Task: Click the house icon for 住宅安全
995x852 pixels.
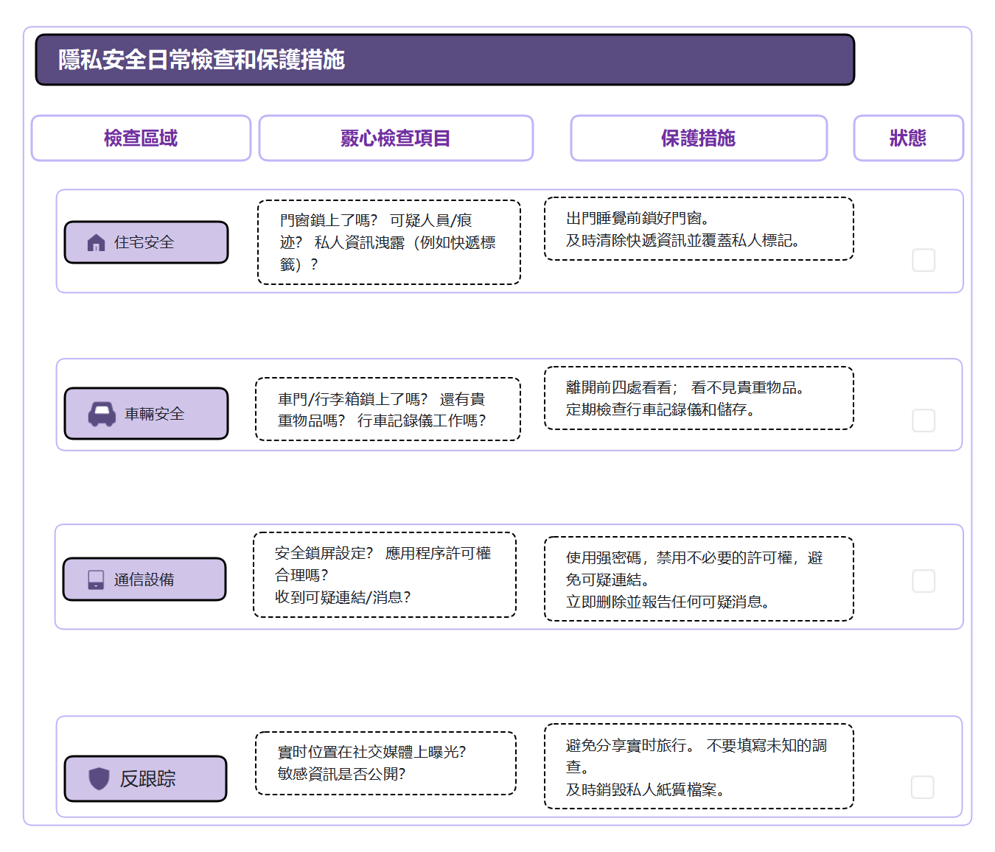Action: click(97, 242)
